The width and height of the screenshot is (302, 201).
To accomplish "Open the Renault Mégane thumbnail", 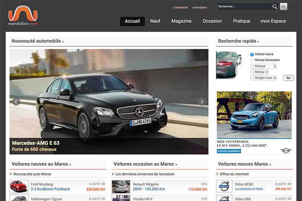I will 121,187.
